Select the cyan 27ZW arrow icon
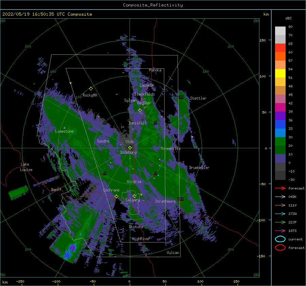 click(x=280, y=214)
